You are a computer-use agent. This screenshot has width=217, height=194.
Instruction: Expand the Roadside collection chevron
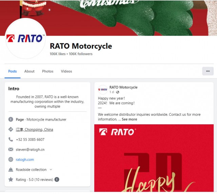coord(51,169)
